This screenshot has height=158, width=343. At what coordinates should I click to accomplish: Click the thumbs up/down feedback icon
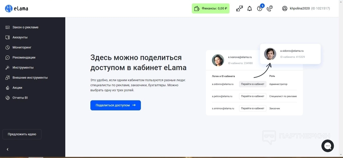[240, 9]
